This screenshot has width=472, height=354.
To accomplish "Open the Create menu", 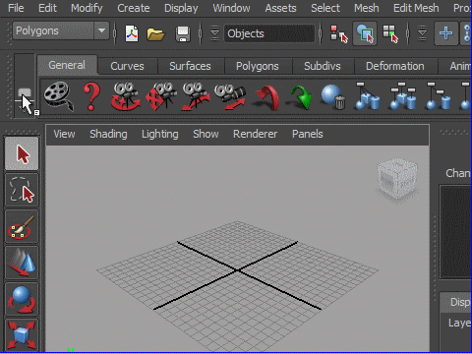I will (134, 8).
